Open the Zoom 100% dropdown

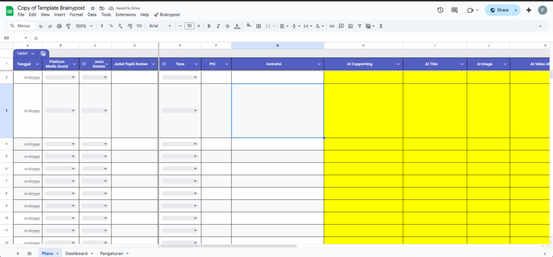pyautogui.click(x=84, y=26)
